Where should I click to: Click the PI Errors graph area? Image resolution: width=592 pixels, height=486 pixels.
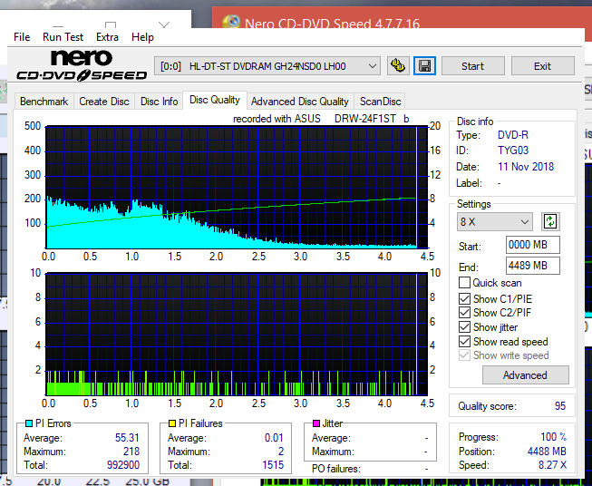pyautogui.click(x=237, y=188)
